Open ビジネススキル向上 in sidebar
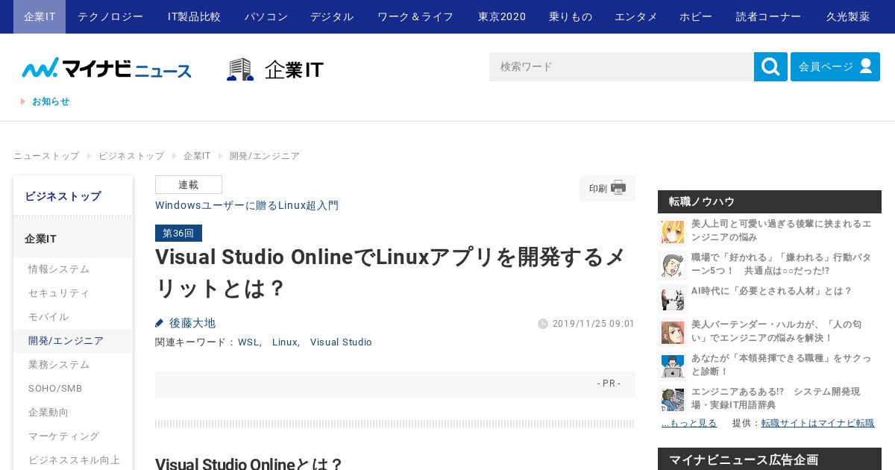The image size is (895, 470). (x=73, y=460)
